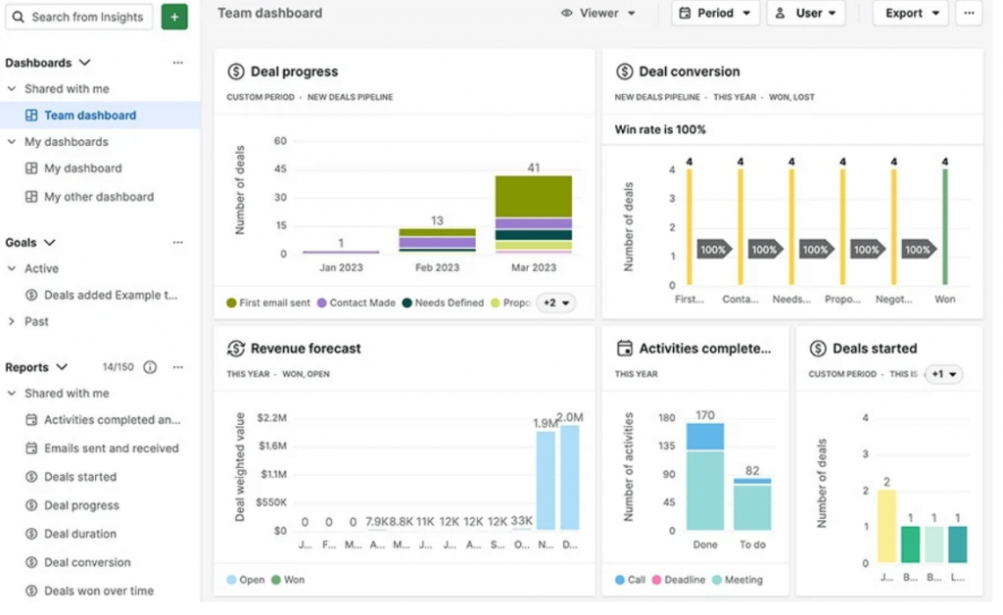Collapse the Reports section chevron
The image size is (1003, 615).
point(62,367)
